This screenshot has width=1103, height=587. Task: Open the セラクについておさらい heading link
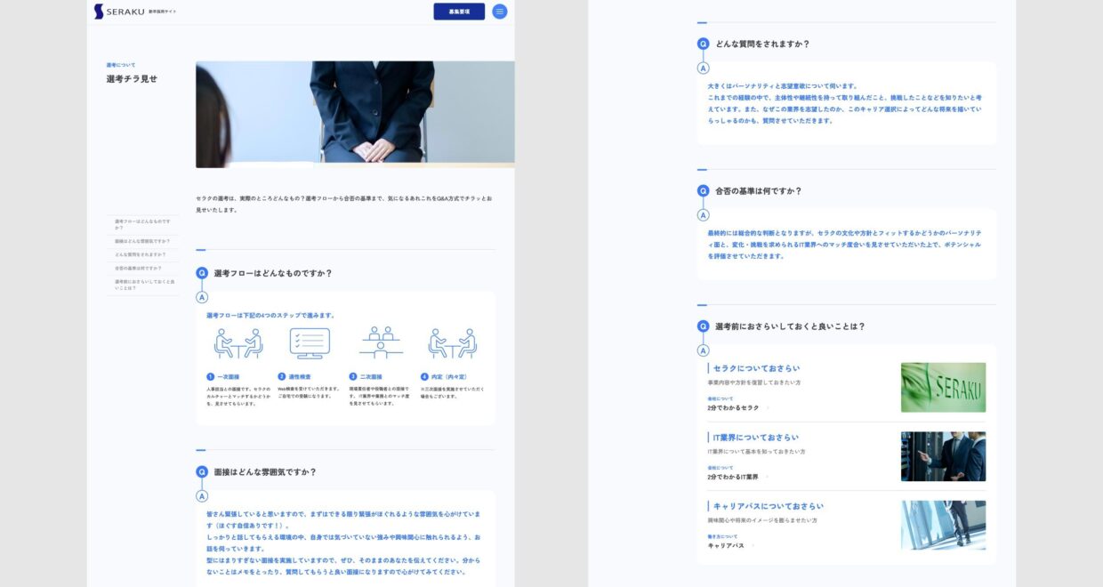pyautogui.click(x=756, y=368)
